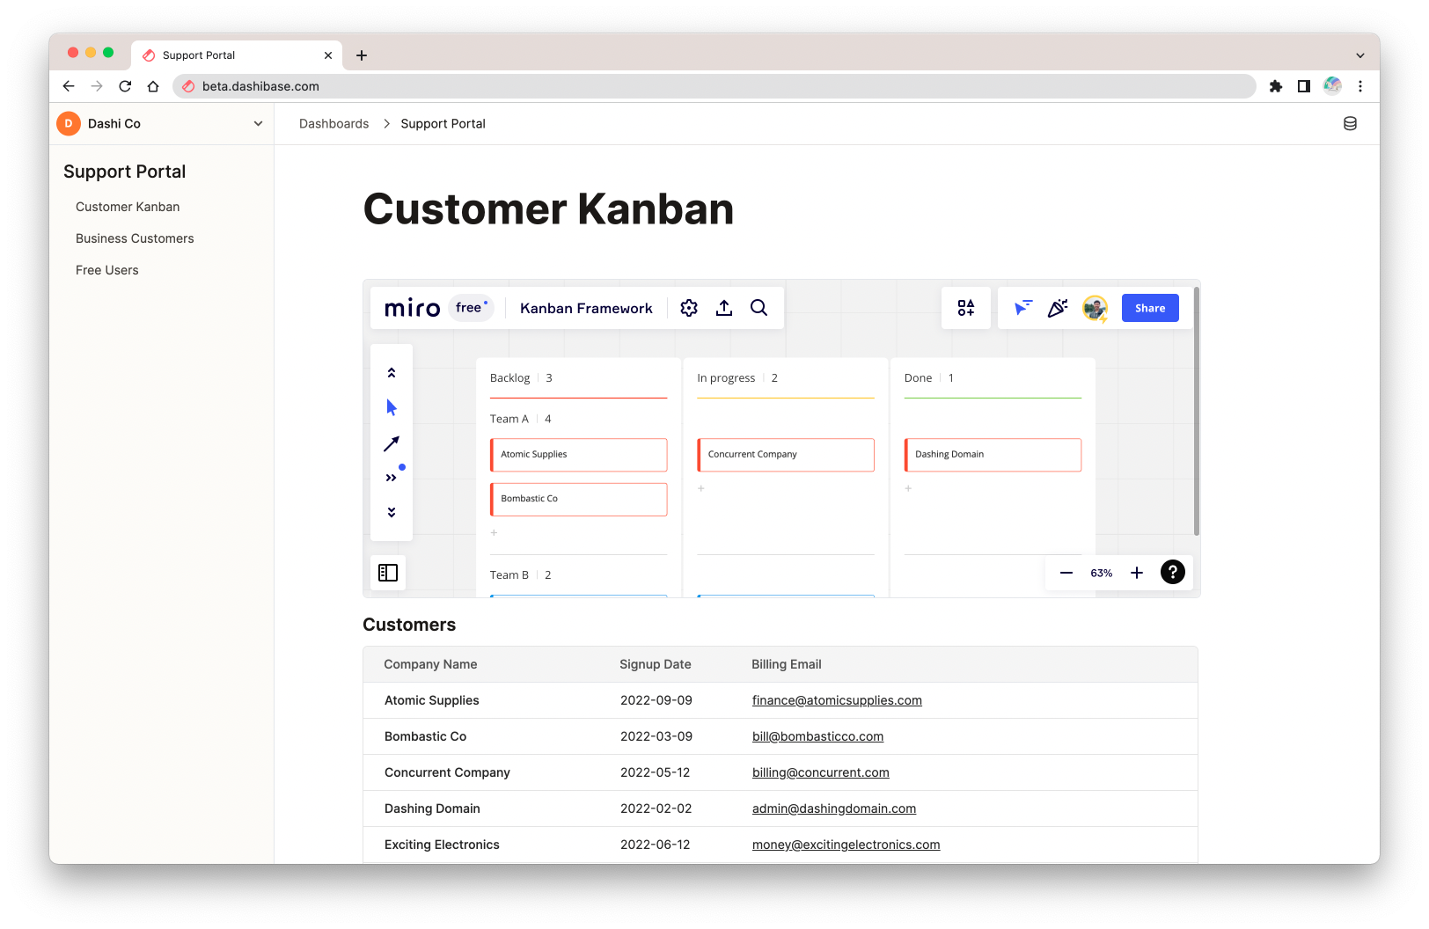Viewport: 1429px width, 929px height.
Task: Add card under In progress column
Action: tap(701, 488)
